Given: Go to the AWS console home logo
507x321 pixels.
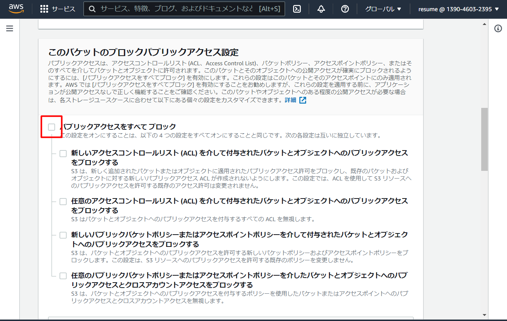Looking at the screenshot, I should [16, 9].
